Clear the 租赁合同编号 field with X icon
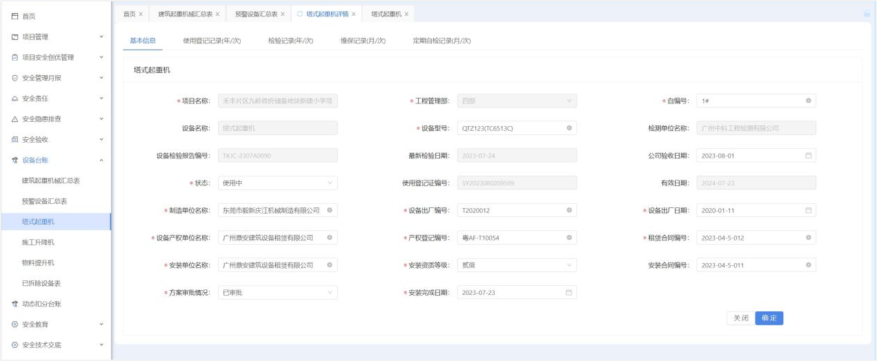Viewport: 877px width, 361px height. (808, 238)
